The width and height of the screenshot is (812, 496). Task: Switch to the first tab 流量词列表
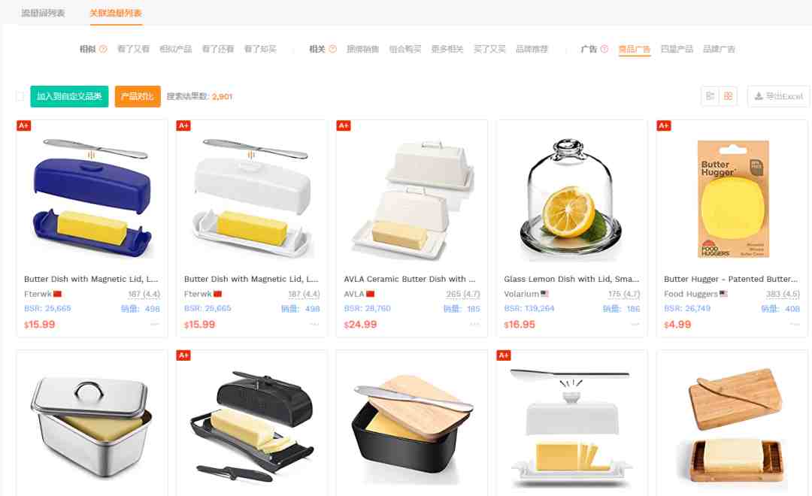(43, 13)
